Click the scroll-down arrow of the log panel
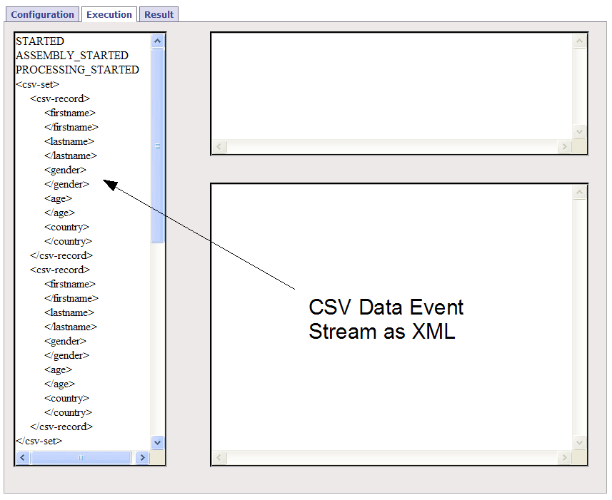The width and height of the screenshot is (612, 500). click(157, 442)
